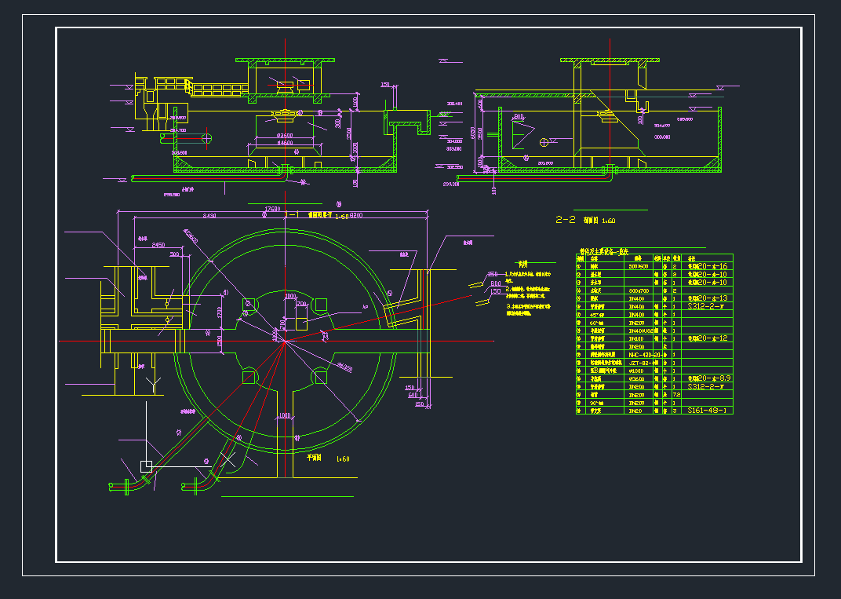Screen dimensions: 841x599
Task: Click the 800 leader dimension label
Action: coord(495,283)
